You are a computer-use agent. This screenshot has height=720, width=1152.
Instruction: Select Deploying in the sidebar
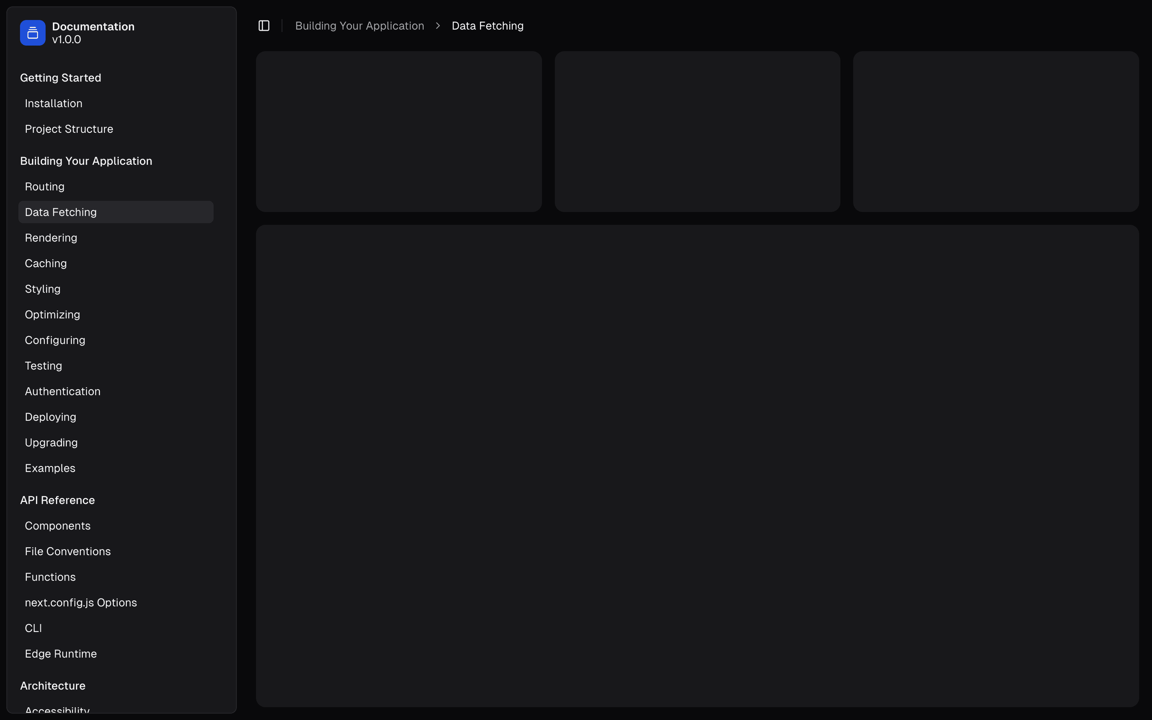point(50,417)
